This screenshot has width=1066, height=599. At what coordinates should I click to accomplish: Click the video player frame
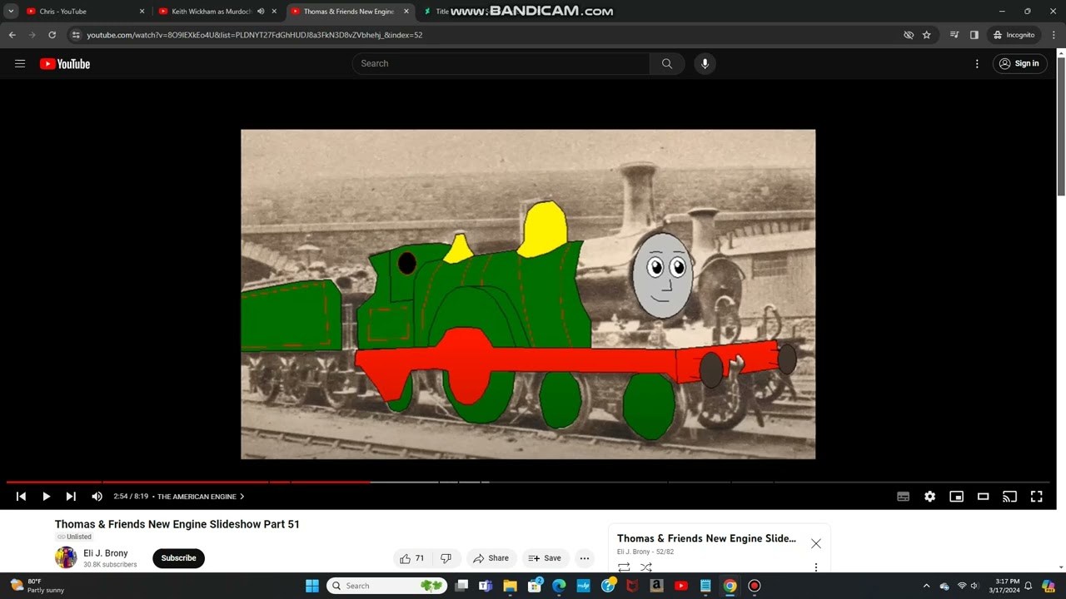[x=528, y=294]
